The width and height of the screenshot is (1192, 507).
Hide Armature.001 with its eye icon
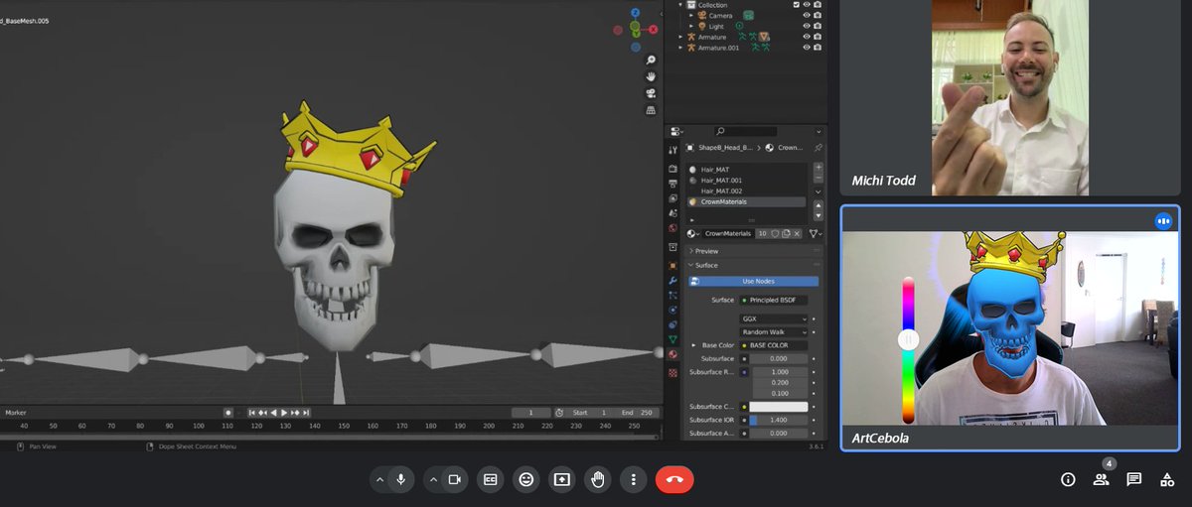click(807, 47)
